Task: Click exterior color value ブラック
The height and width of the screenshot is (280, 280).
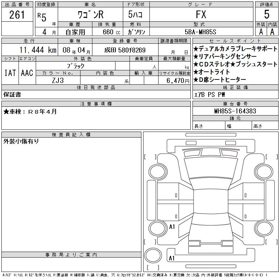Action: pos(76,66)
